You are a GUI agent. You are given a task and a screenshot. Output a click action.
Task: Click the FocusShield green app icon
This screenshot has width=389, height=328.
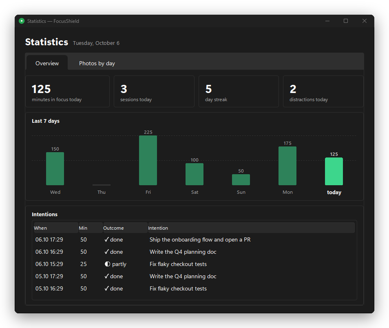(x=22, y=21)
